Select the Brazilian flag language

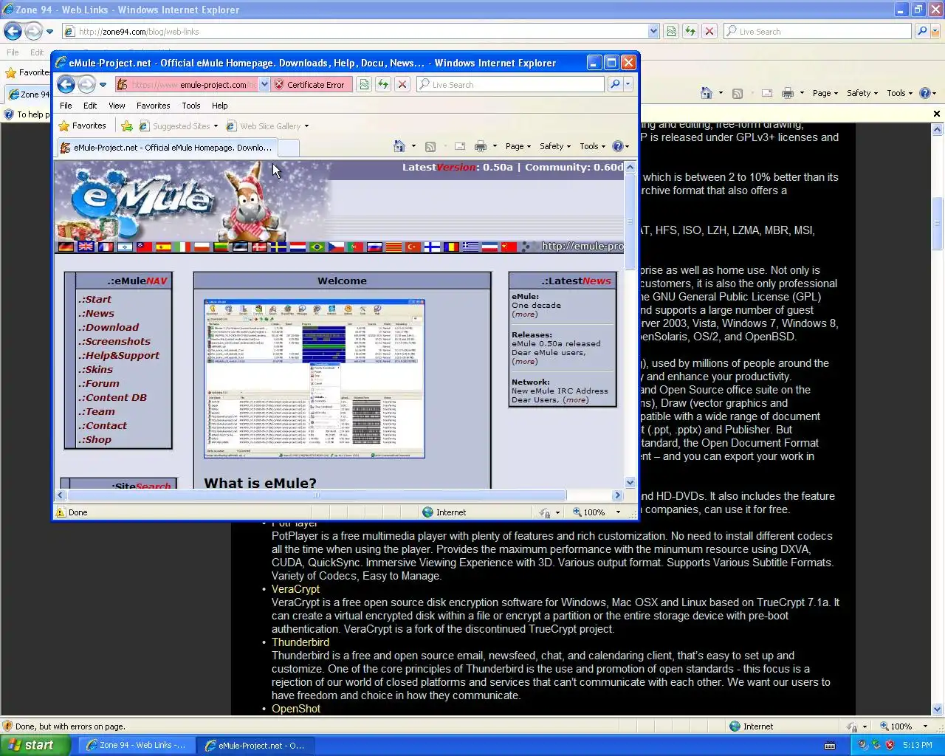tap(317, 247)
